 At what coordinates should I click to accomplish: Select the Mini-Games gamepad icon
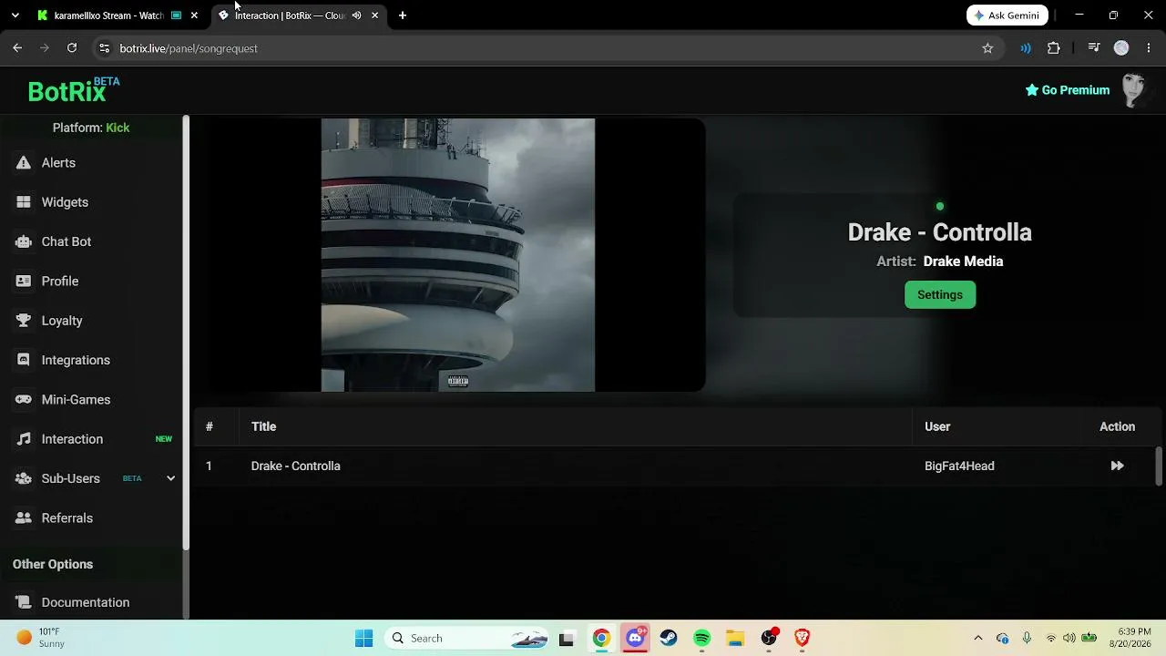pos(24,400)
